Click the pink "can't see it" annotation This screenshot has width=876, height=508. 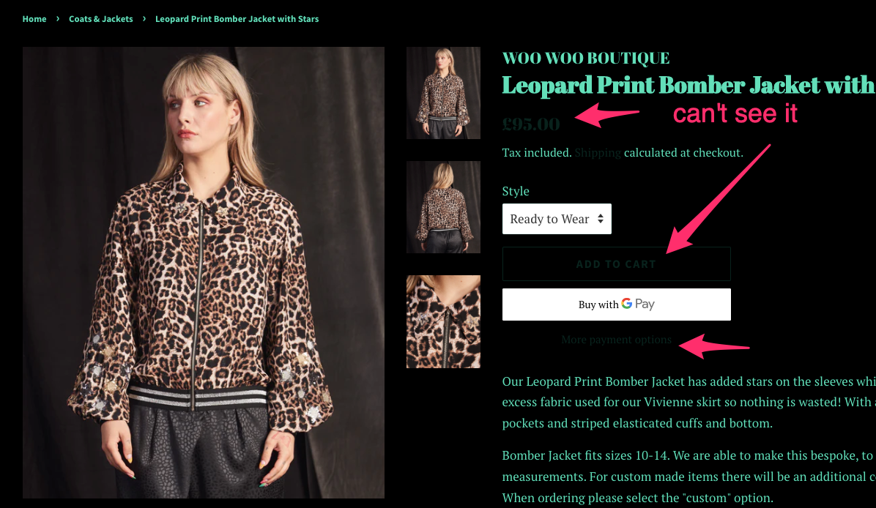point(735,113)
